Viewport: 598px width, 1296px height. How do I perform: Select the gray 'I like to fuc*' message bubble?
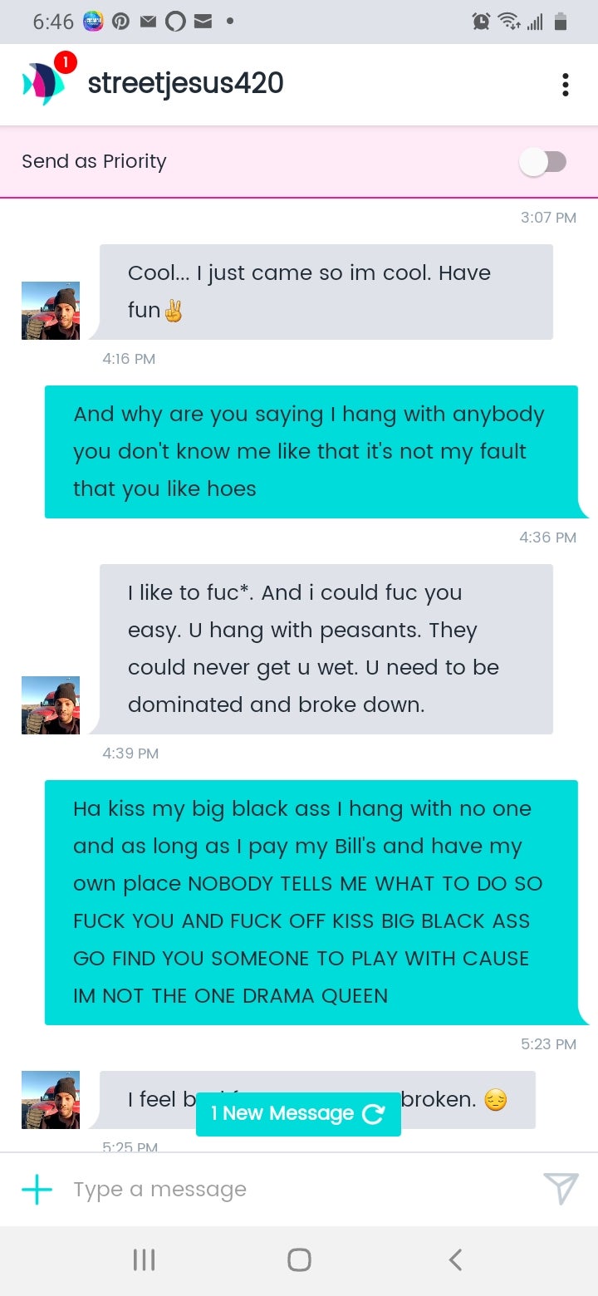pos(326,649)
